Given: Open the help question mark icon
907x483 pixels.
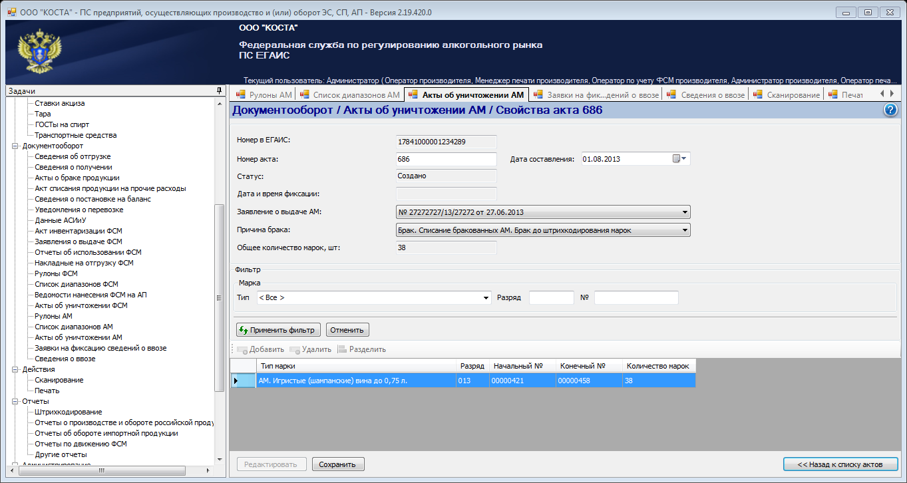Looking at the screenshot, I should pyautogui.click(x=891, y=110).
